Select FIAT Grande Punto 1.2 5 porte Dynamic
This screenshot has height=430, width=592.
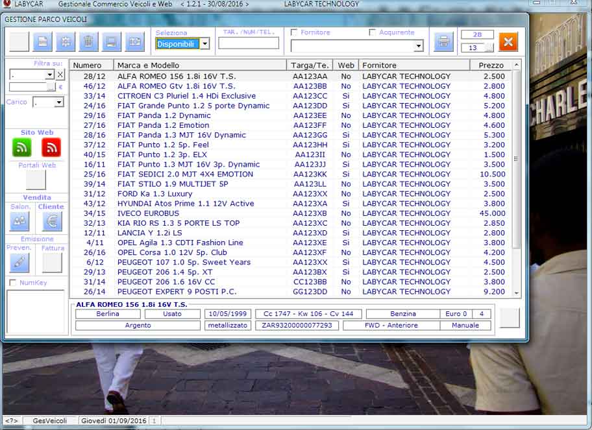[291, 106]
